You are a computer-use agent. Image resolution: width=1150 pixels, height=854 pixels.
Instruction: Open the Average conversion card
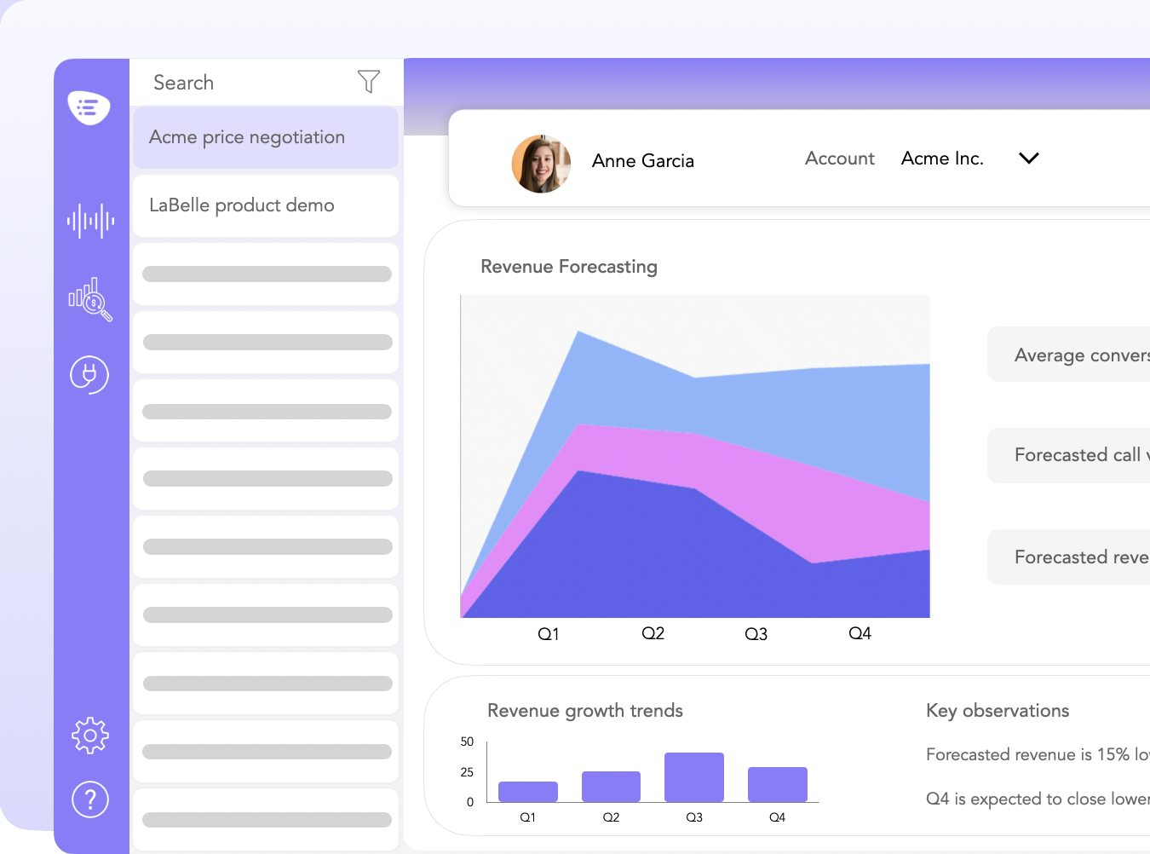[1069, 355]
